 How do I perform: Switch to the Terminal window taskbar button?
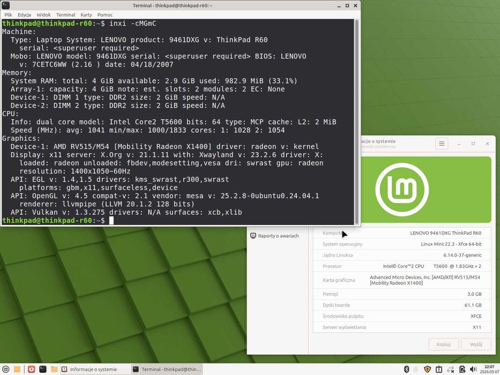click(167, 369)
